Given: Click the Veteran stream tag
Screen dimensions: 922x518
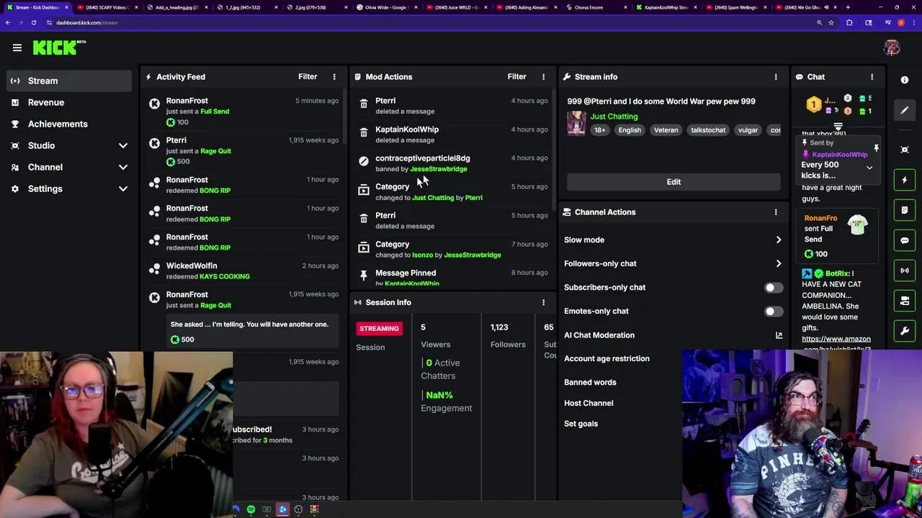Looking at the screenshot, I should click(x=666, y=130).
